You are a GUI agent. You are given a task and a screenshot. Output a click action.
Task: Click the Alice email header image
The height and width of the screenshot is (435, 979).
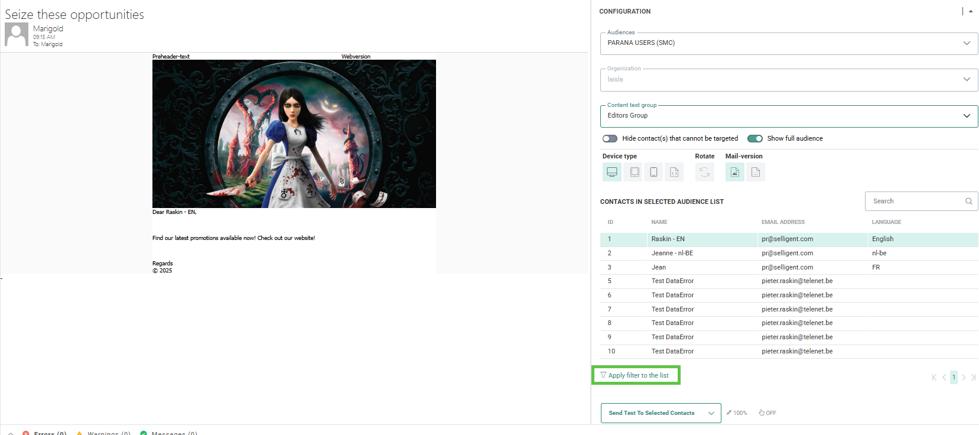(294, 134)
